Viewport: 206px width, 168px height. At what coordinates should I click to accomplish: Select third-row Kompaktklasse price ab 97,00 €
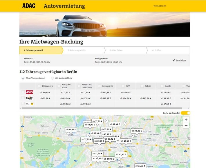65,104
